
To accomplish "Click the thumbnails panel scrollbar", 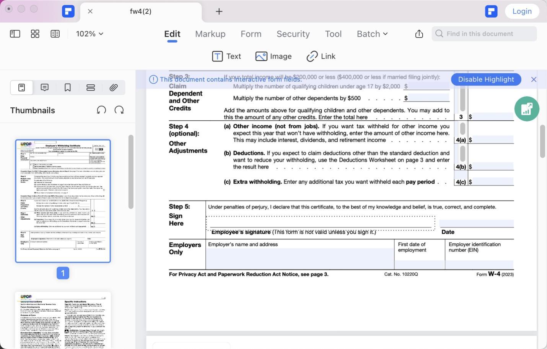I will click(x=131, y=172).
